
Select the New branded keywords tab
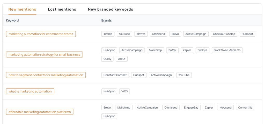pyautogui.click(x=111, y=10)
